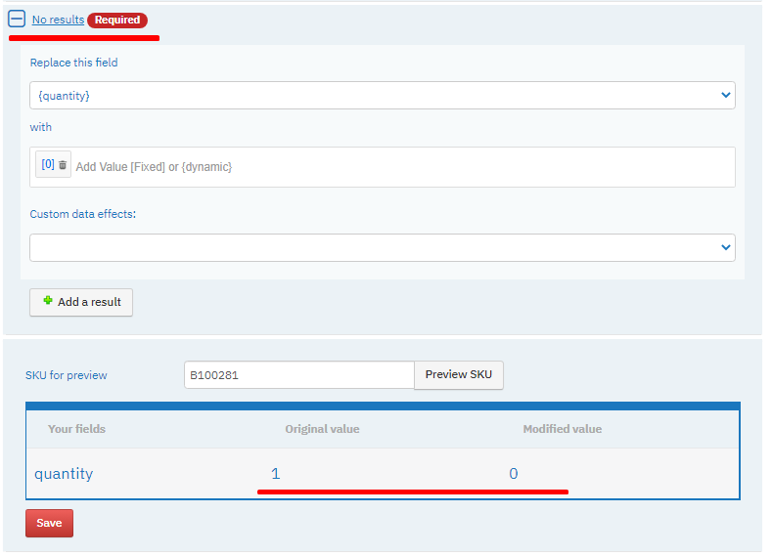Screen dimensions: 772x556
Task: Click the SKU for preview input
Action: click(299, 375)
